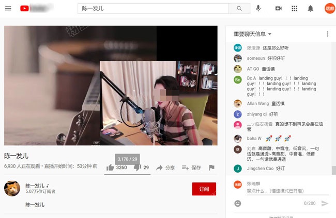336x218 pixels.
Task: Click the 0/200 character counter
Action: 310,203
